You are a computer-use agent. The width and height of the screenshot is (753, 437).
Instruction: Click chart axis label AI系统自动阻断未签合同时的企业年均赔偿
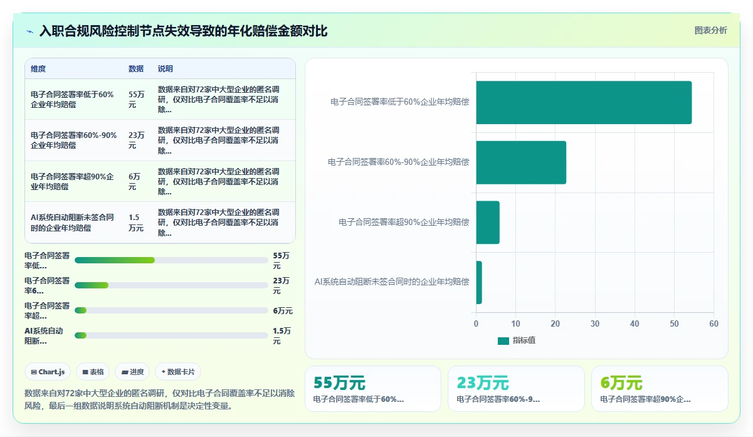click(392, 282)
